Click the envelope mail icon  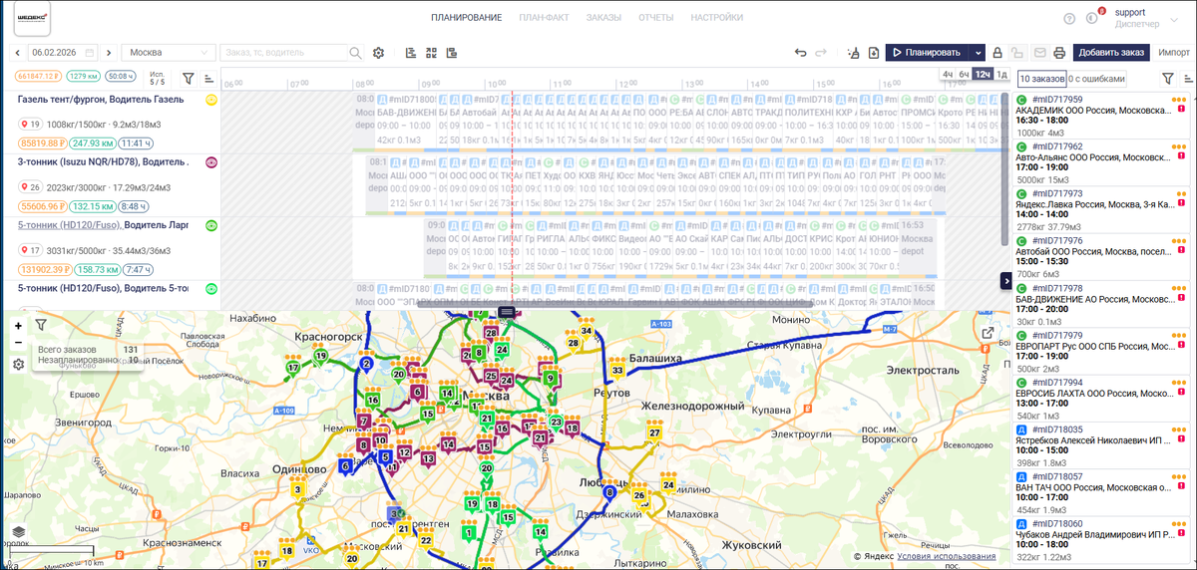1039,53
